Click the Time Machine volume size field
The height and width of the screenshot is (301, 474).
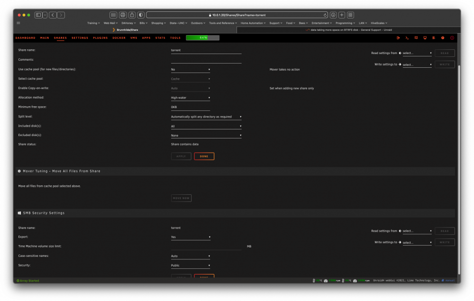pyautogui.click(x=206, y=246)
